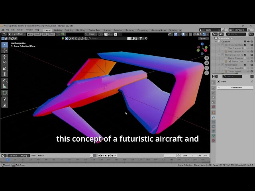Screen dimensions: 255x191
Task: Switch to rendered viewport shading
Action: 204,34
